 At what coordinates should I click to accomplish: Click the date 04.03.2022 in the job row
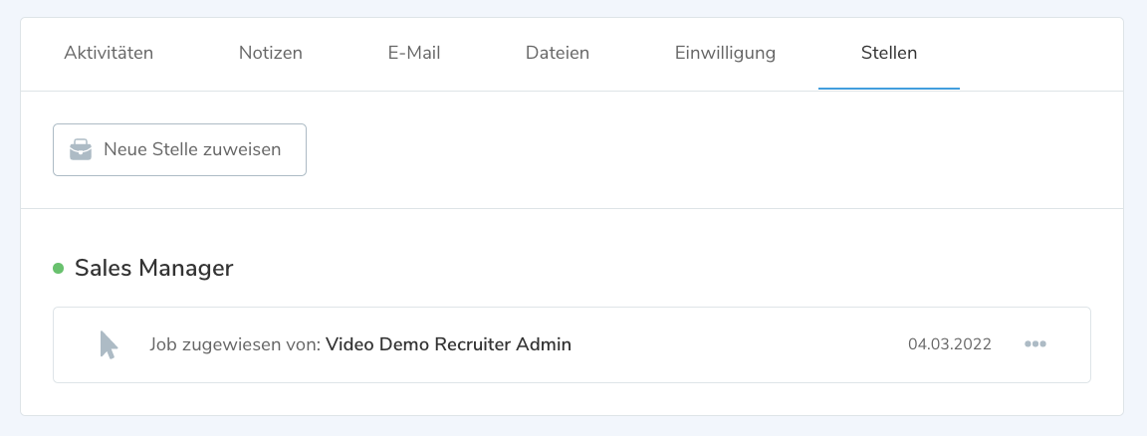click(x=950, y=344)
